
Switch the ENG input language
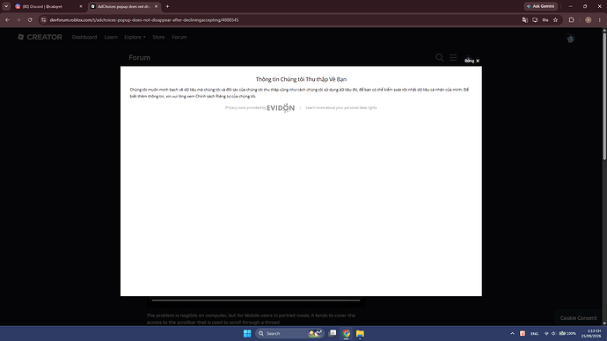click(534, 334)
